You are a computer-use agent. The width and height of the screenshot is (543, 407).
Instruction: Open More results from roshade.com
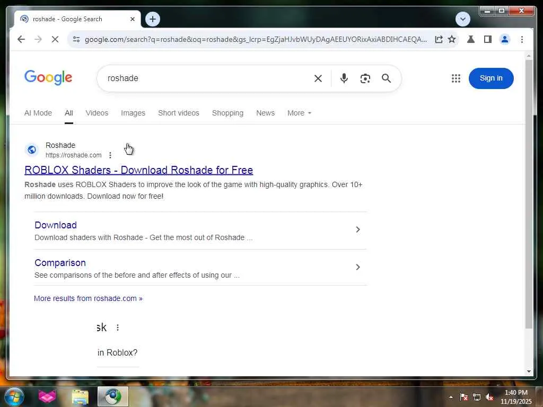coord(88,298)
